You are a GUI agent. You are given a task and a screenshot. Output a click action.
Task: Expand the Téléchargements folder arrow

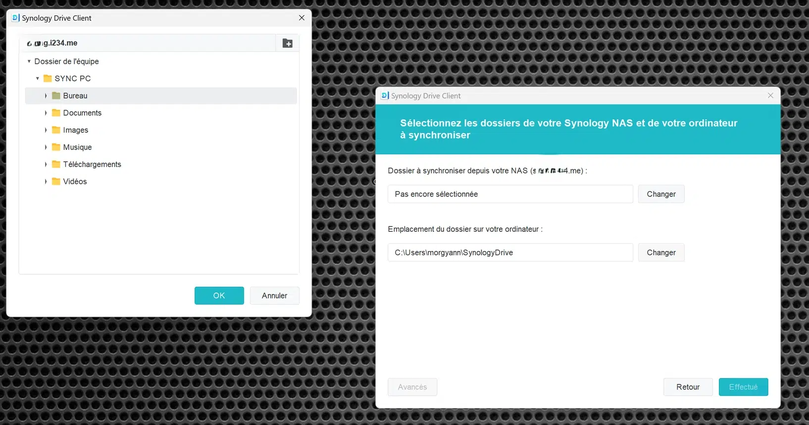tap(46, 165)
